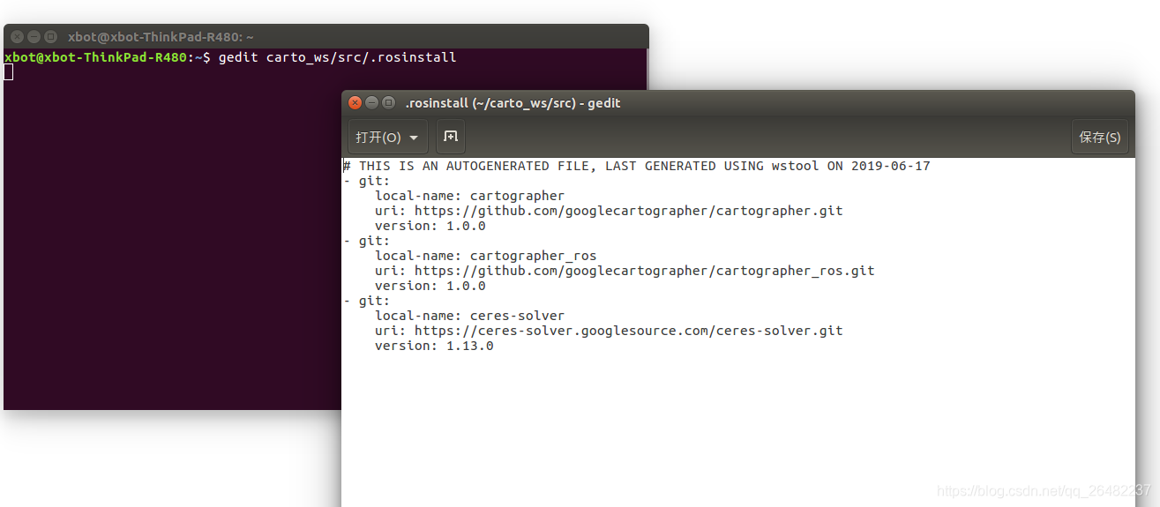Save the file with 保存(S) button
This screenshot has width=1160, height=507.
tap(1099, 138)
